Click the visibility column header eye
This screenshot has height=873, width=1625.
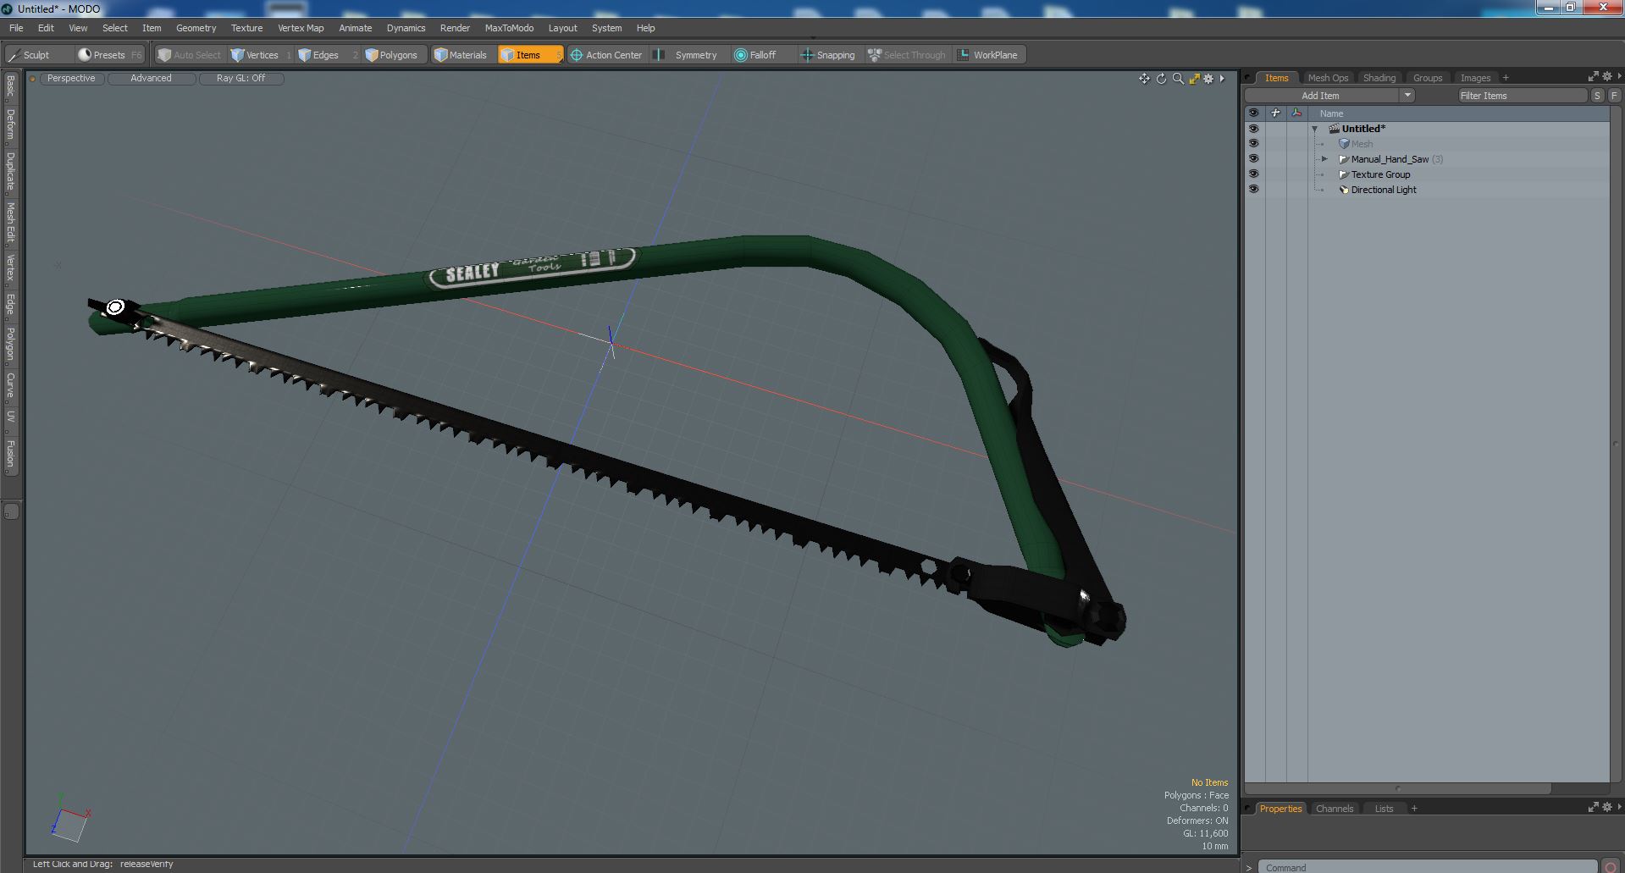click(1253, 113)
